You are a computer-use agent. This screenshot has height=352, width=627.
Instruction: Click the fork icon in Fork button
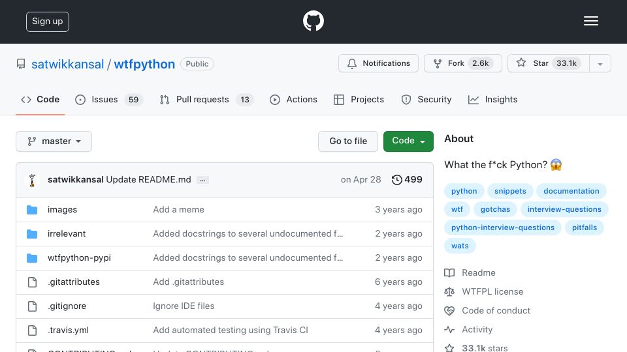point(438,63)
